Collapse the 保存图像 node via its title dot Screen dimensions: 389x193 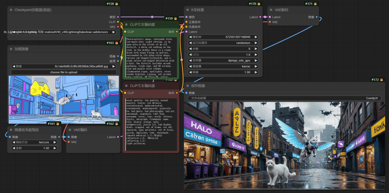coord(188,86)
